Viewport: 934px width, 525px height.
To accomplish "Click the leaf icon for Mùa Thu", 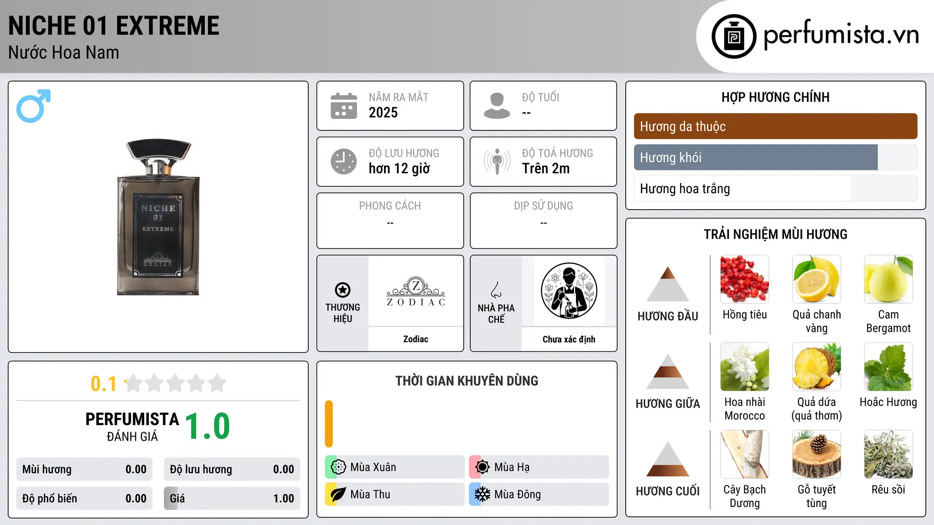I will (x=338, y=494).
